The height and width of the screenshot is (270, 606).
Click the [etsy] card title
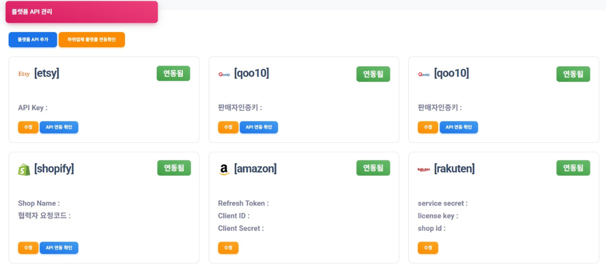pyautogui.click(x=47, y=74)
